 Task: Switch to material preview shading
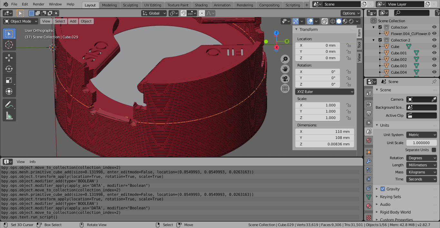tap(345, 21)
